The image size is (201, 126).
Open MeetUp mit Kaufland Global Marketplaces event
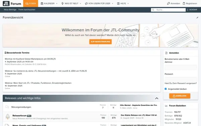(x=30, y=59)
